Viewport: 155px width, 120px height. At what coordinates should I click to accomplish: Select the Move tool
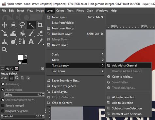tap(4, 25)
